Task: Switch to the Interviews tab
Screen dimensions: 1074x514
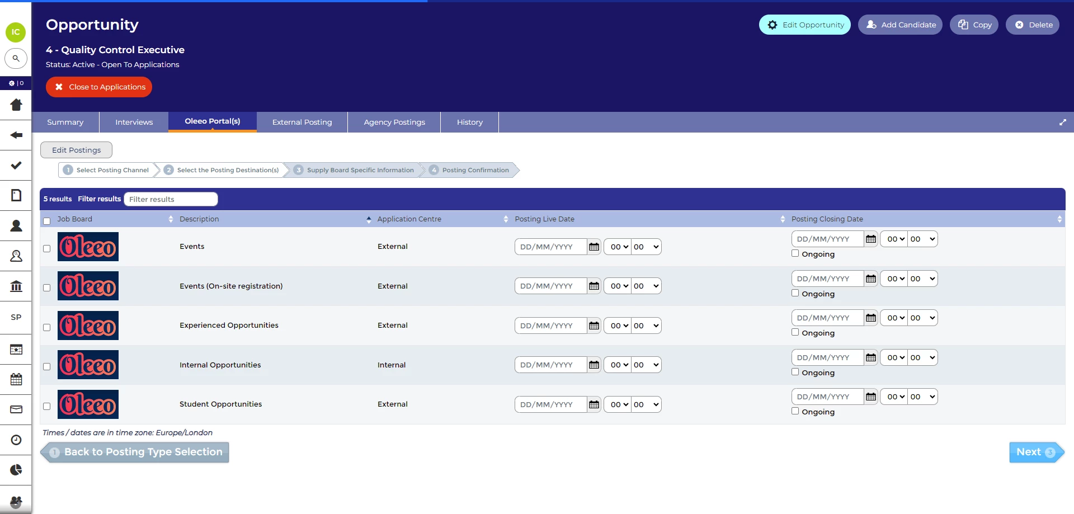Action: 134,122
